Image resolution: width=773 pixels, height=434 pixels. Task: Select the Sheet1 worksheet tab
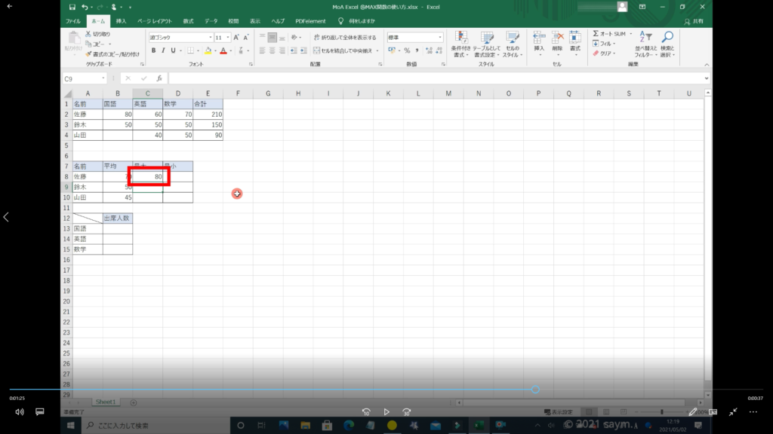click(x=105, y=402)
